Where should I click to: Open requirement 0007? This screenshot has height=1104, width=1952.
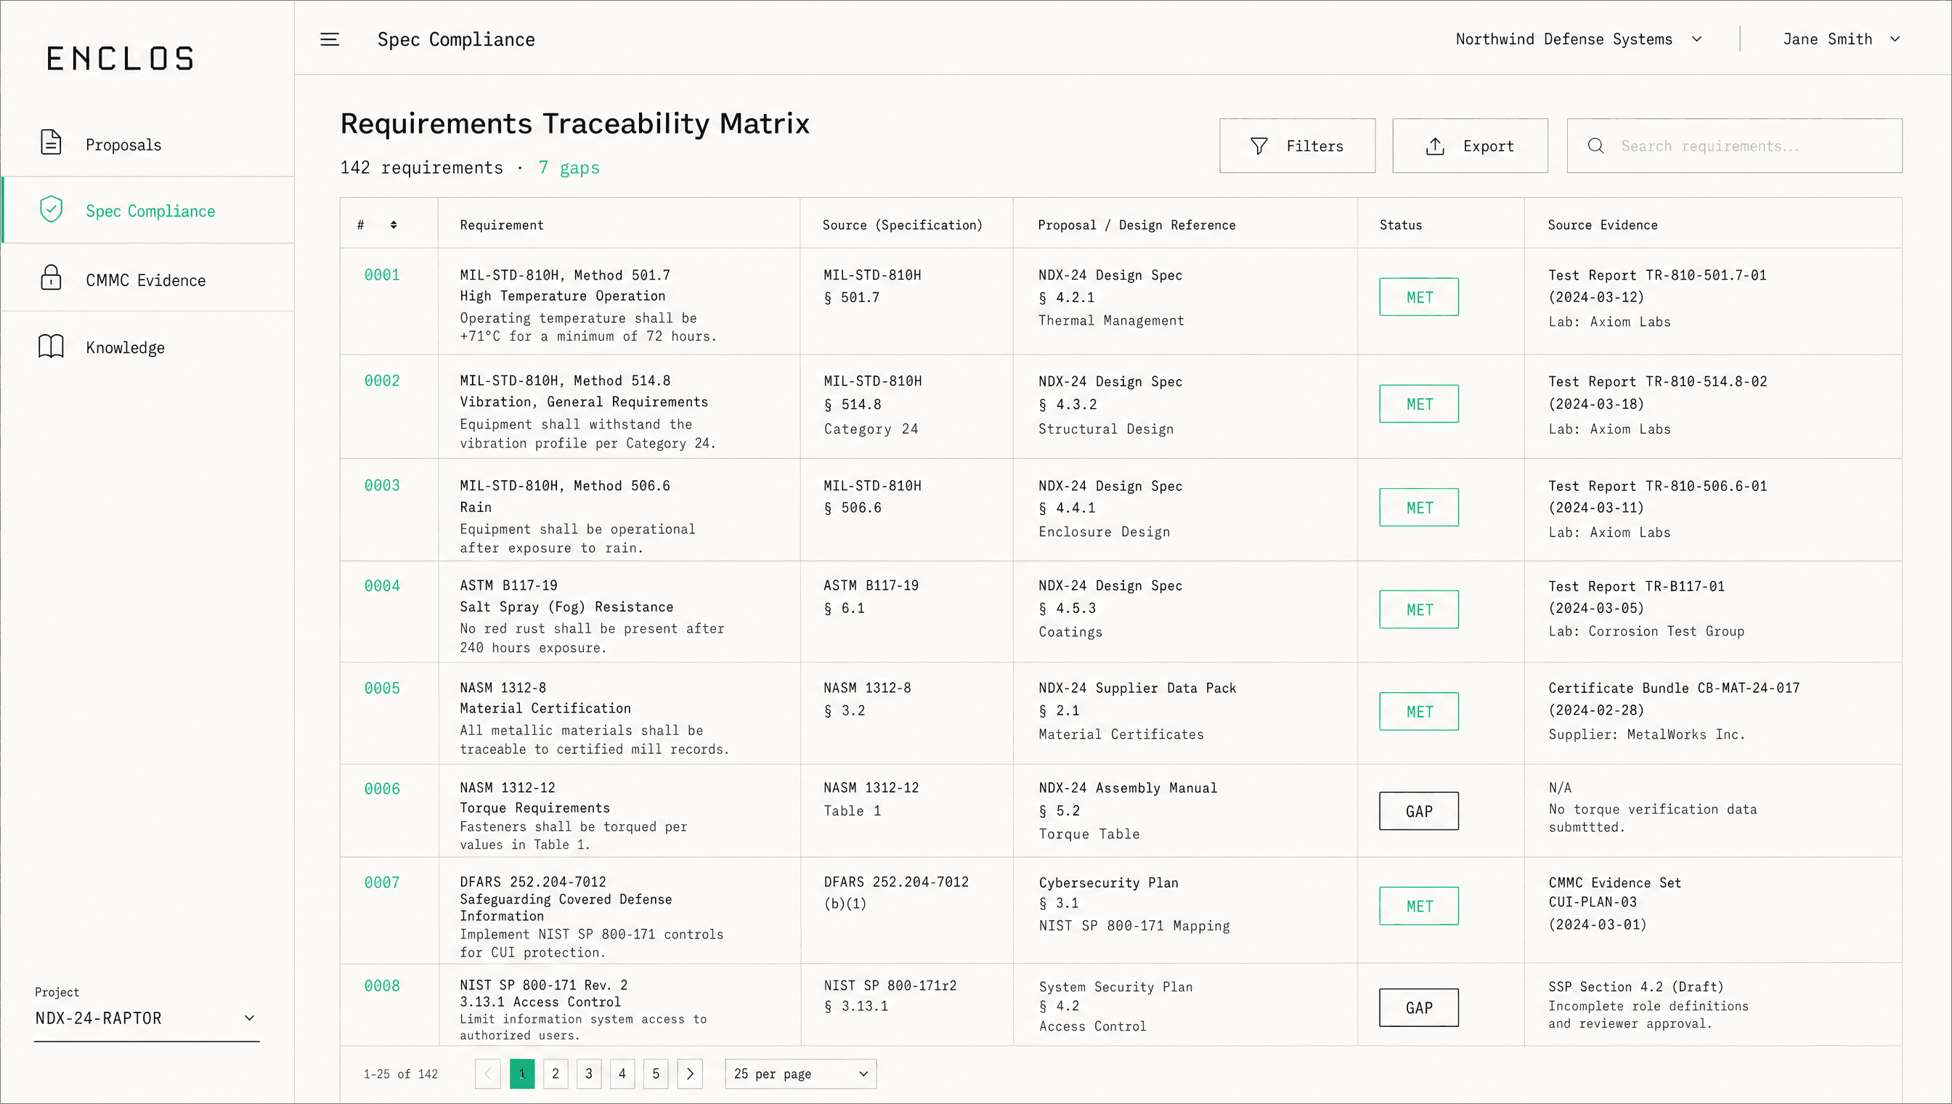click(x=382, y=882)
